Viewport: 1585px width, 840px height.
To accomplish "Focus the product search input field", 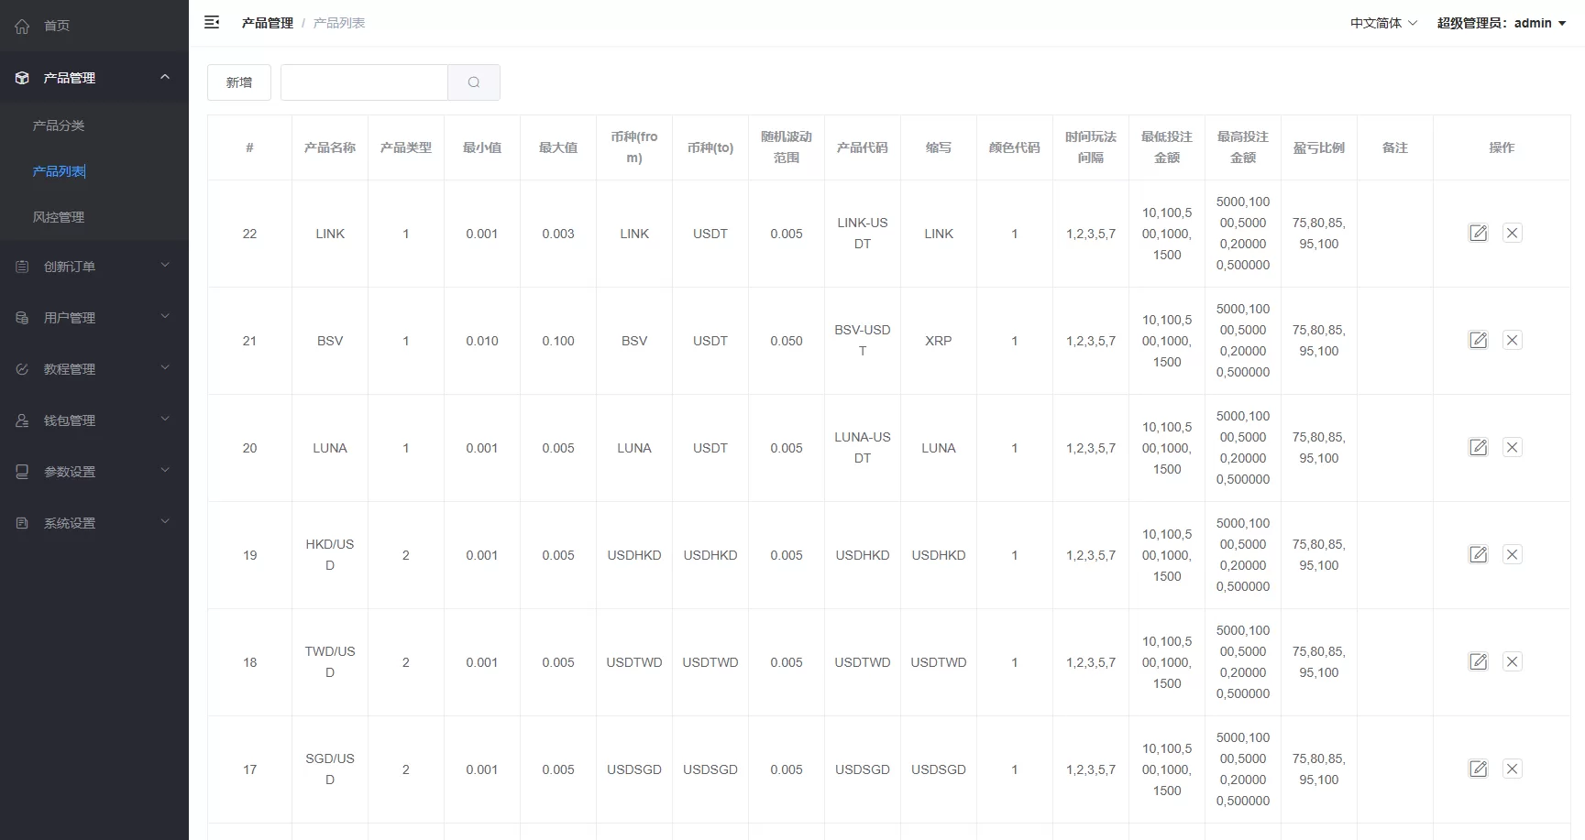I will pos(364,82).
